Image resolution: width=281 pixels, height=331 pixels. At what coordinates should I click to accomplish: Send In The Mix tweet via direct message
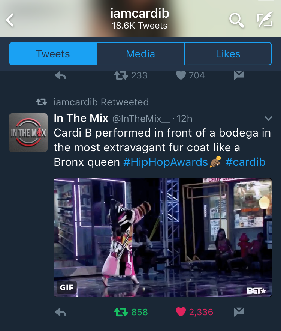pos(239,312)
